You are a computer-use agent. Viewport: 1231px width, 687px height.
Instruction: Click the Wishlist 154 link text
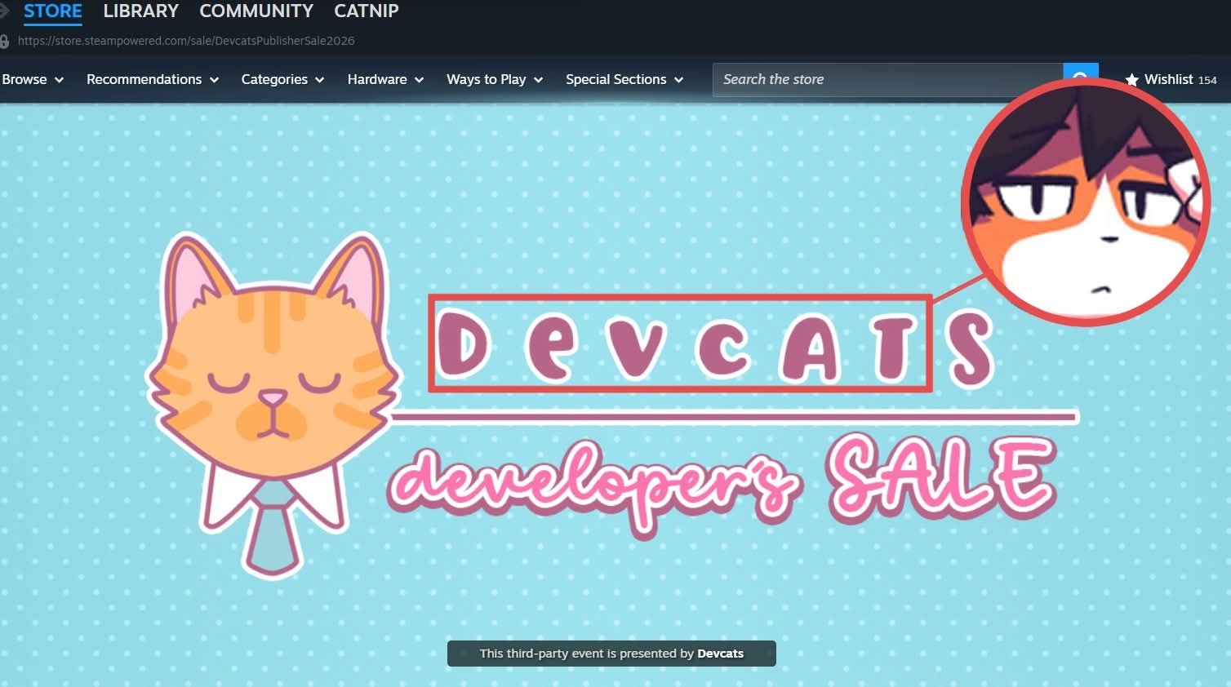coord(1180,80)
